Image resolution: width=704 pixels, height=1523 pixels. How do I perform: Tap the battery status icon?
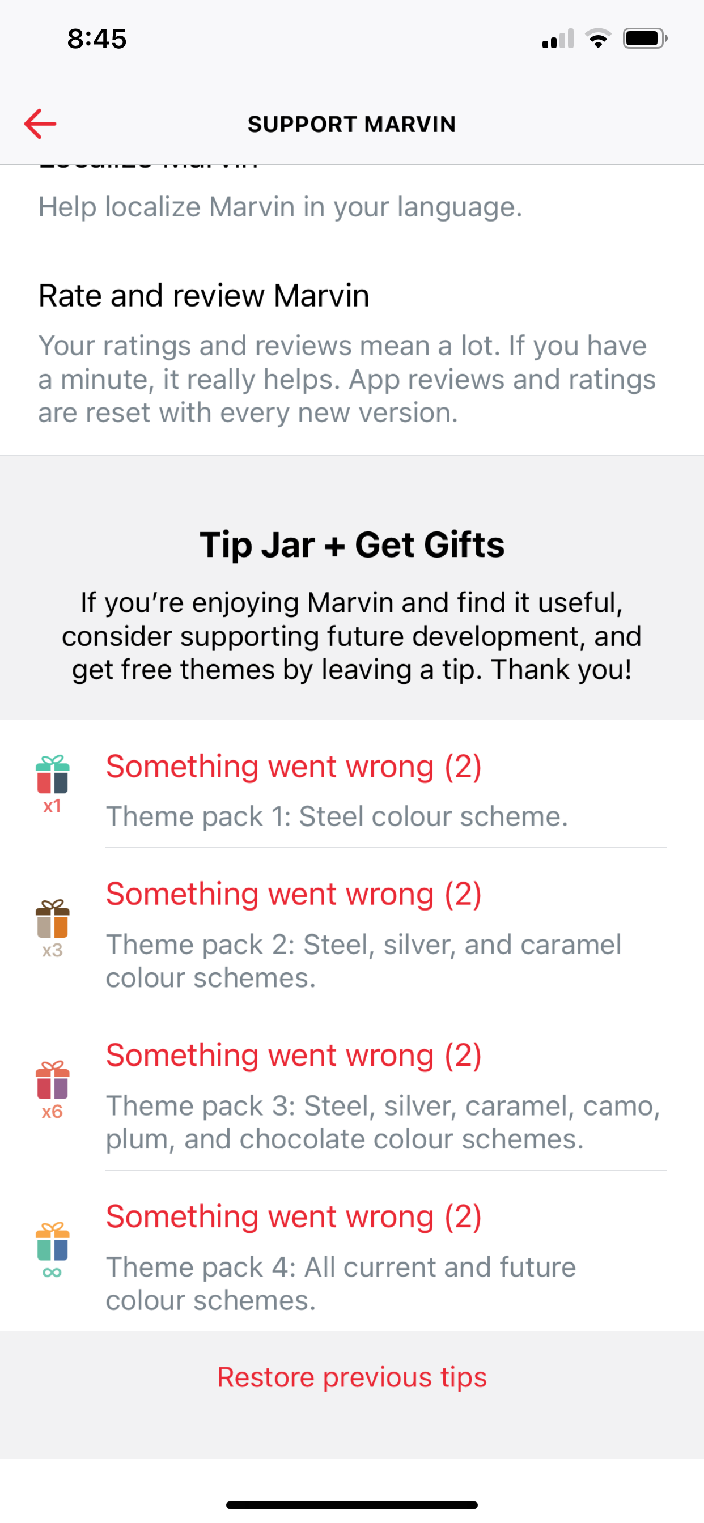[x=644, y=39]
